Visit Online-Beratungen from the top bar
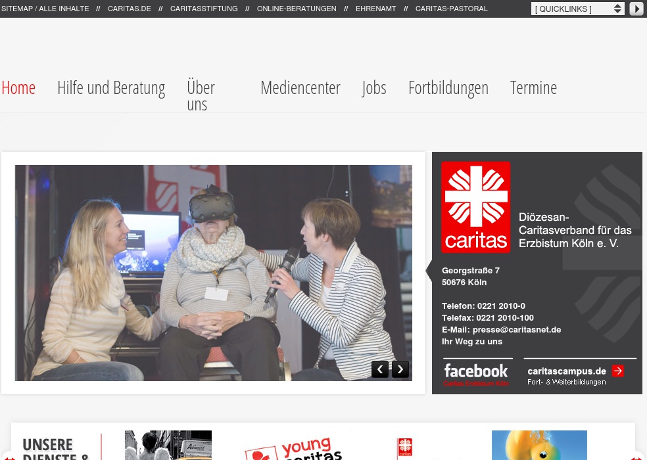Image resolution: width=647 pixels, height=460 pixels. (296, 9)
